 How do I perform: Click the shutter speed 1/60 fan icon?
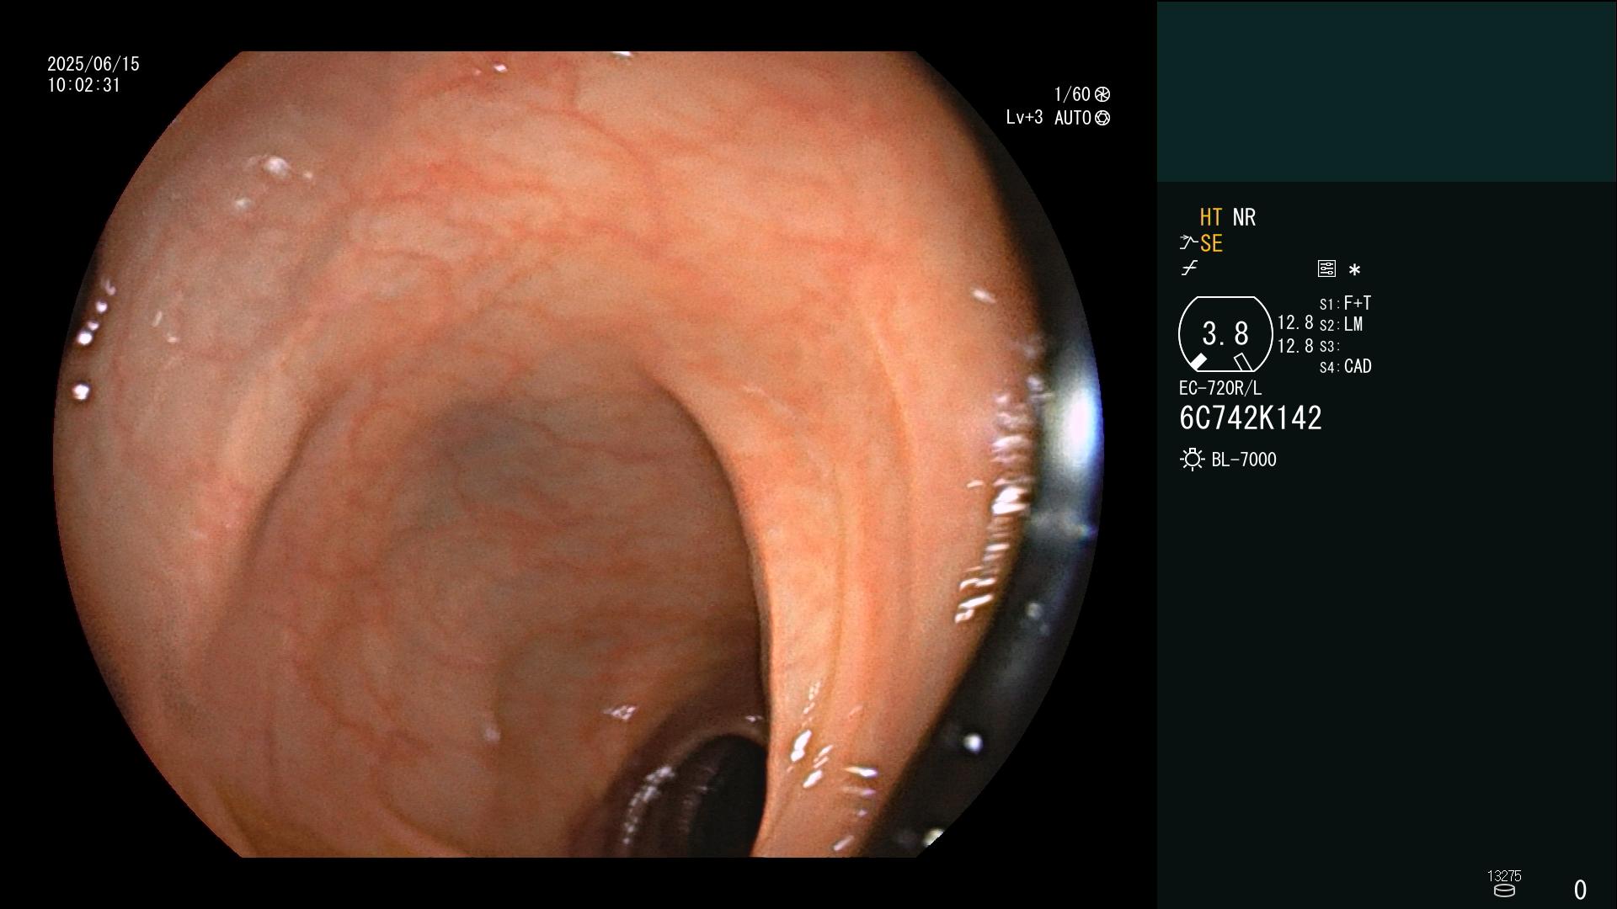point(1102,94)
